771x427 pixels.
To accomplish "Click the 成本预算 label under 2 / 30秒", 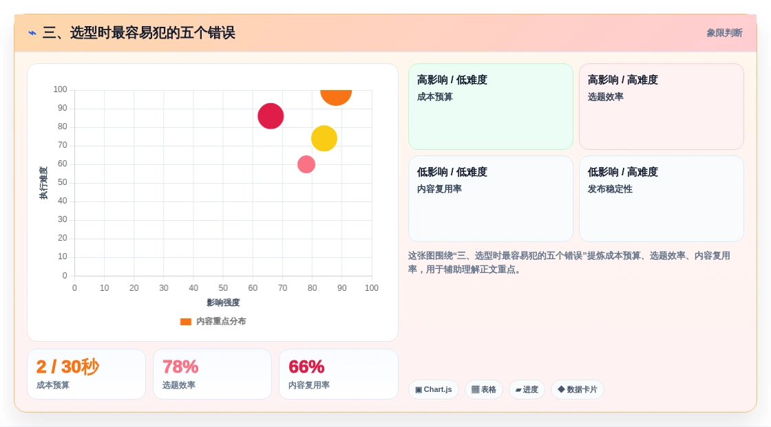I will pos(52,385).
